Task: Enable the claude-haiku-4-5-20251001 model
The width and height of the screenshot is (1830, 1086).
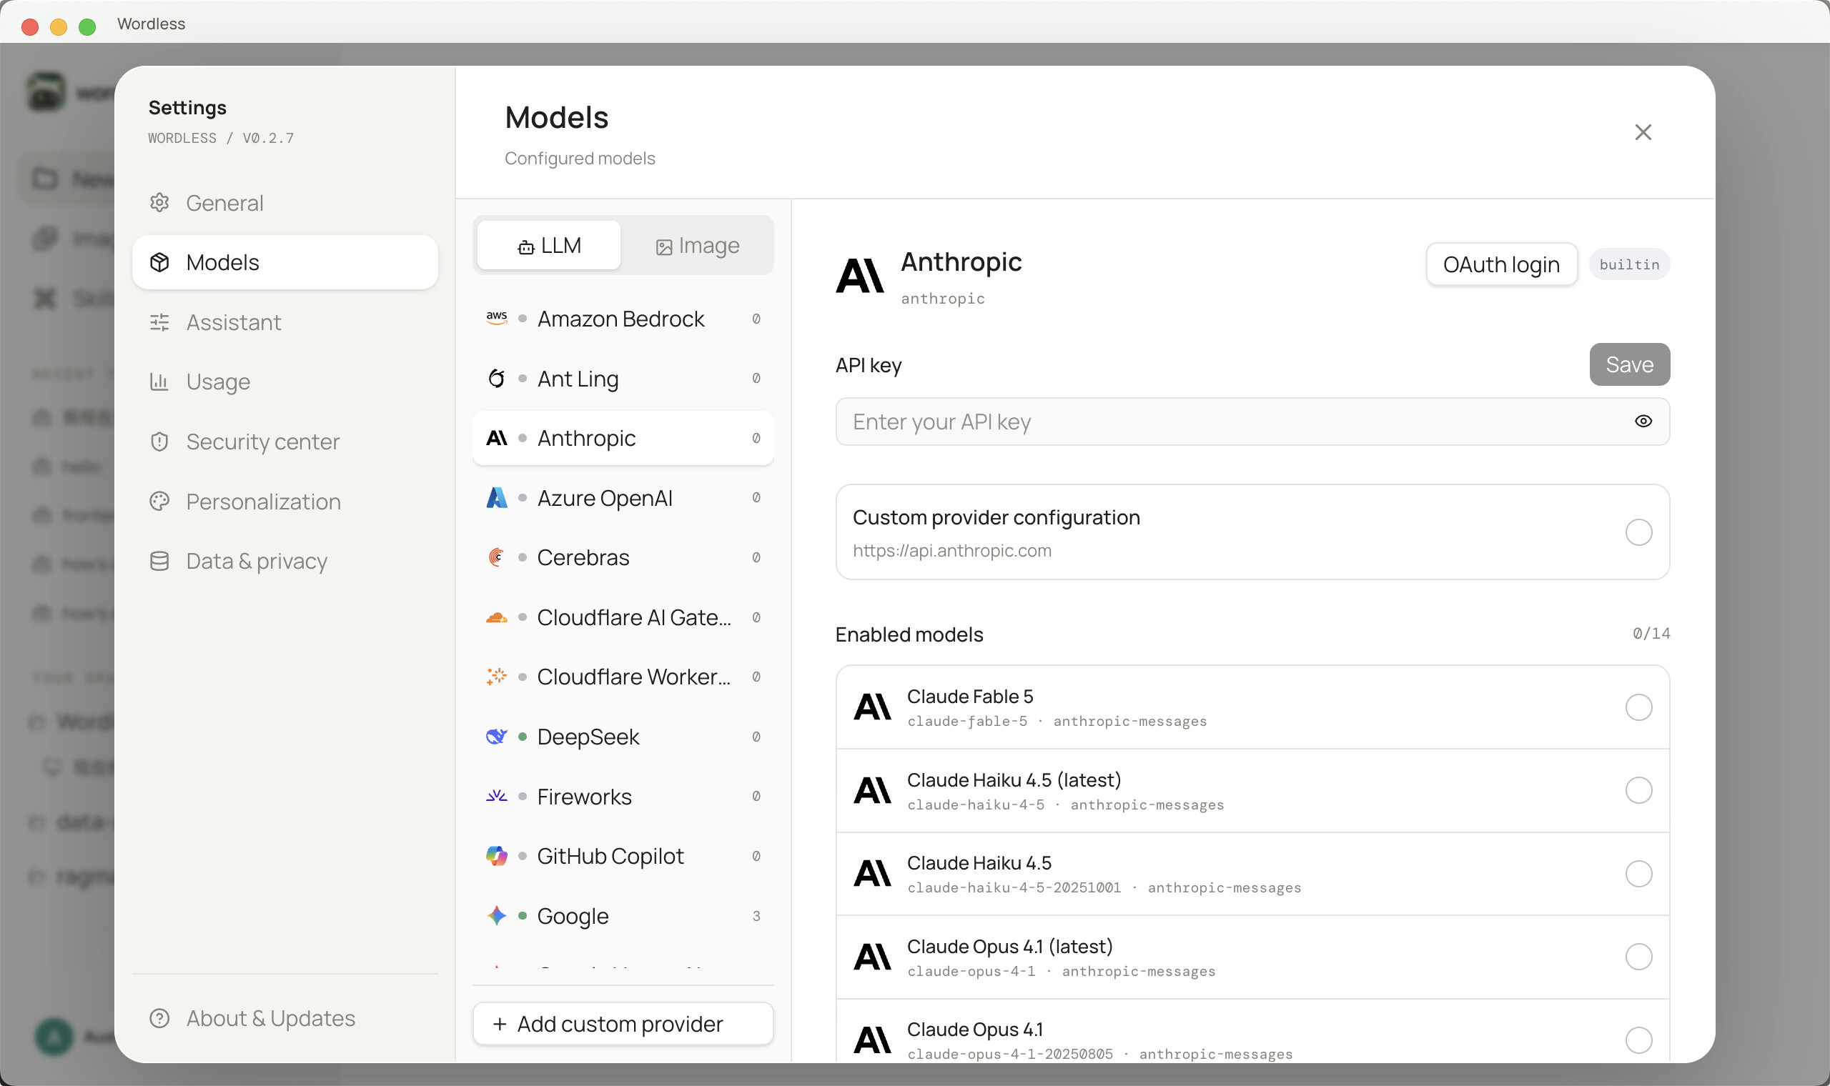Action: coord(1638,873)
